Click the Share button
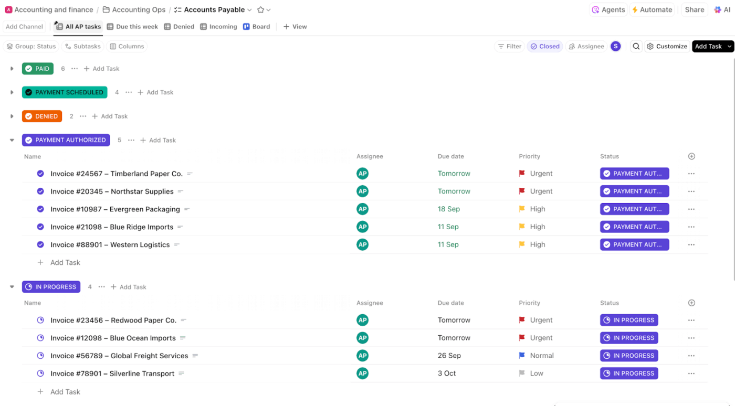This screenshot has height=406, width=735. pos(694,9)
